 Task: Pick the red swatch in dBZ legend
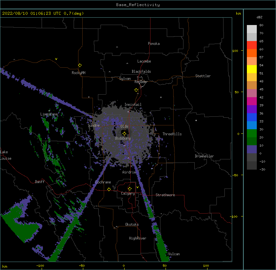[252, 45]
